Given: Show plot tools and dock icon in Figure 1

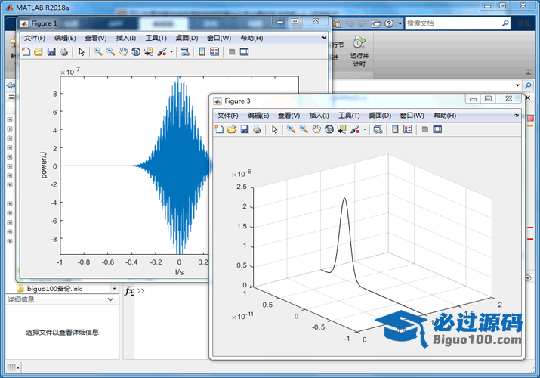Looking at the screenshot, I should pos(244,52).
